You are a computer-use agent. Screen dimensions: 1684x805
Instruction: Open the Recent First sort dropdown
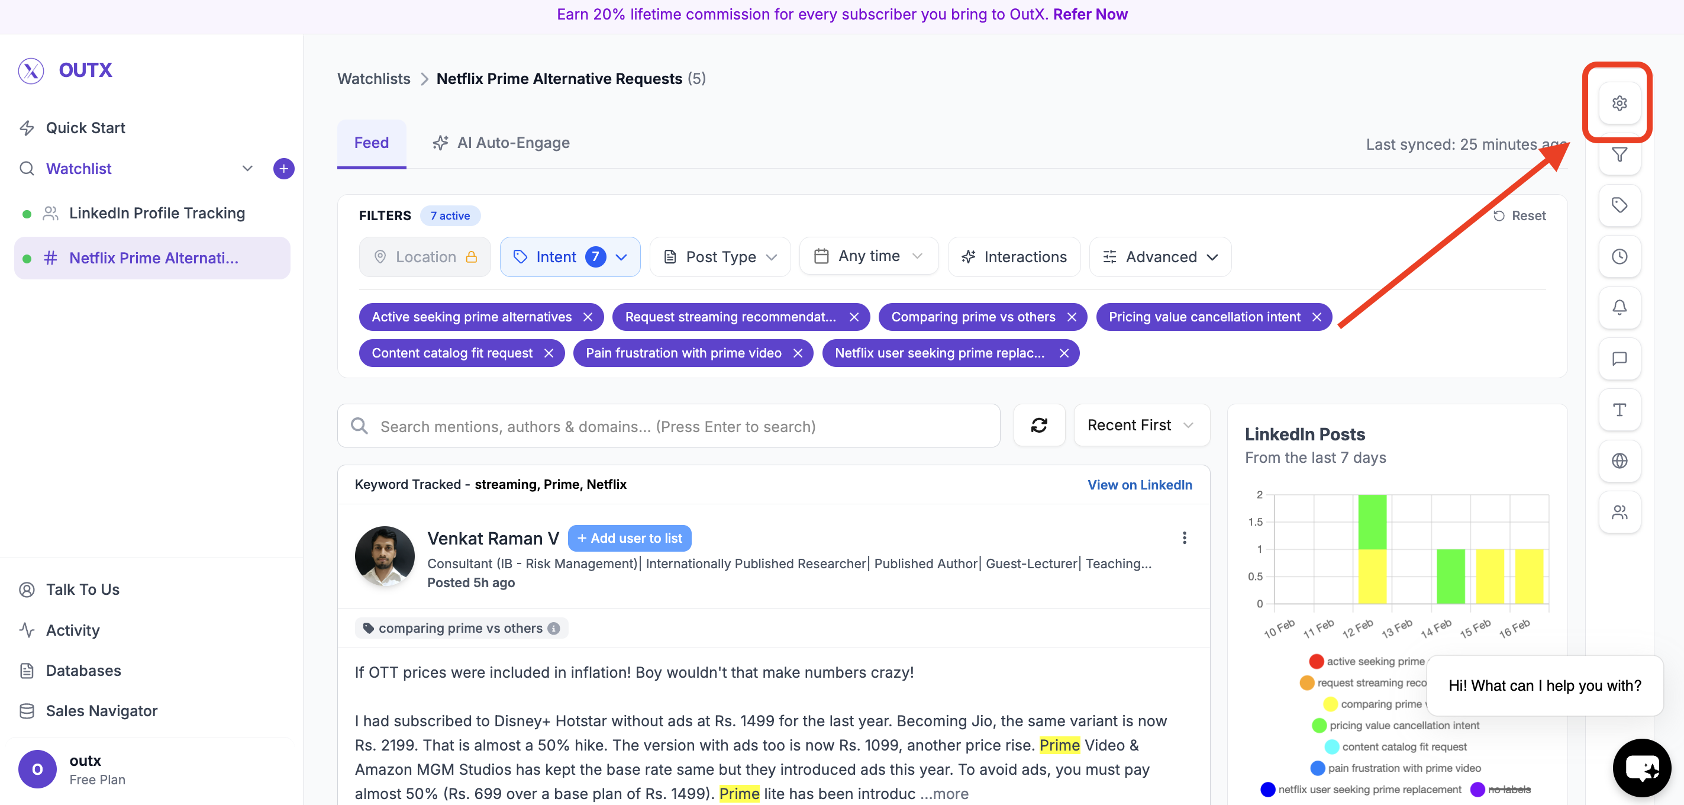tap(1141, 426)
